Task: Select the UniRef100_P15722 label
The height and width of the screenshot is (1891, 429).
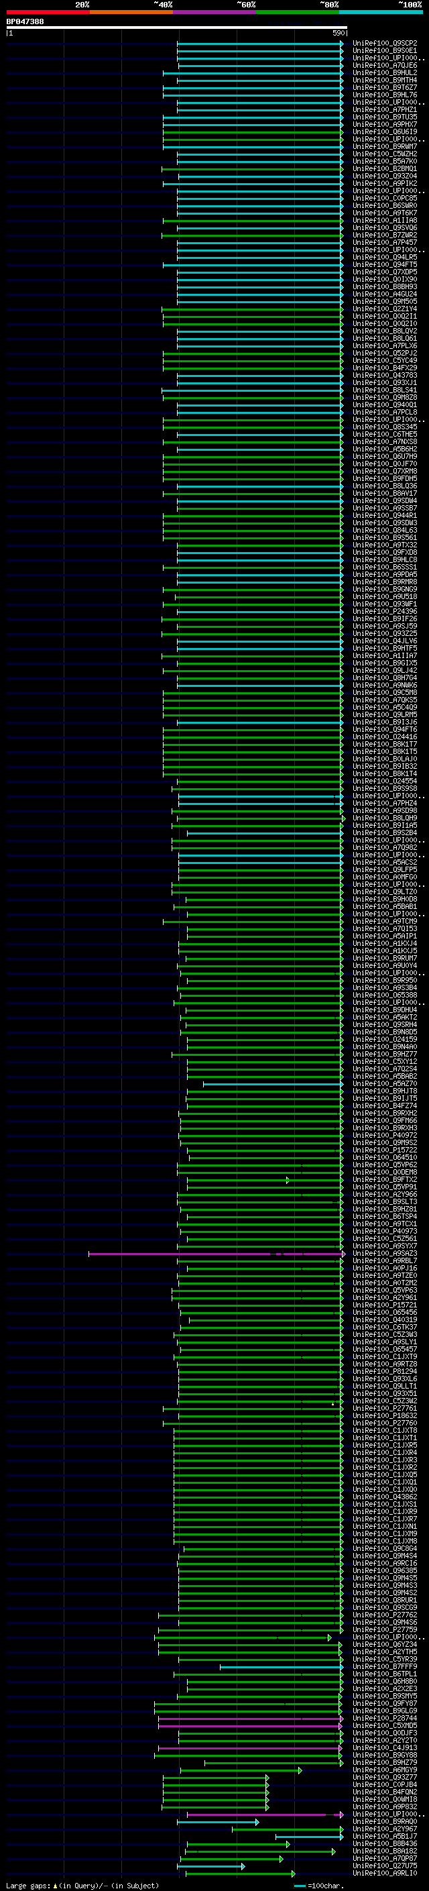Action: coord(384,1150)
